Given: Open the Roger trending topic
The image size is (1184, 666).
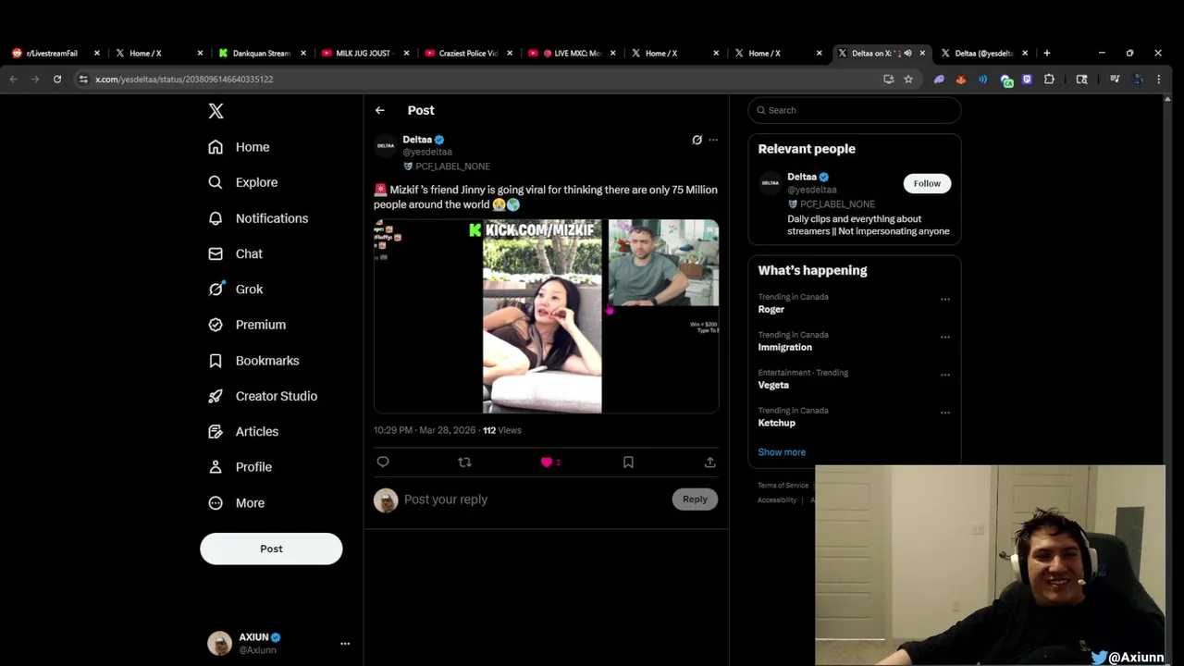Looking at the screenshot, I should [x=771, y=309].
